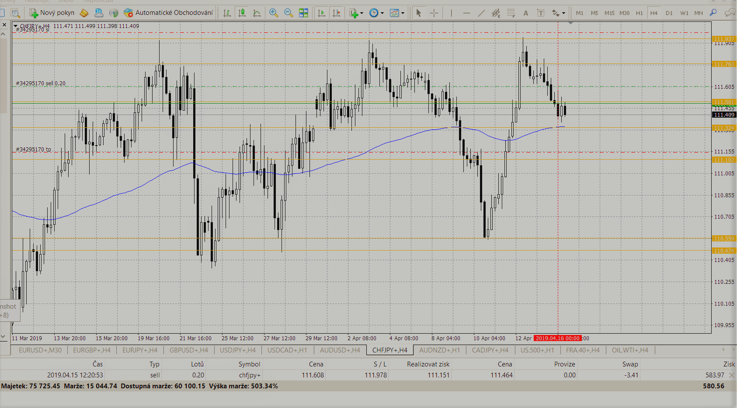
Task: Switch timeframe to M30
Action: click(625, 13)
